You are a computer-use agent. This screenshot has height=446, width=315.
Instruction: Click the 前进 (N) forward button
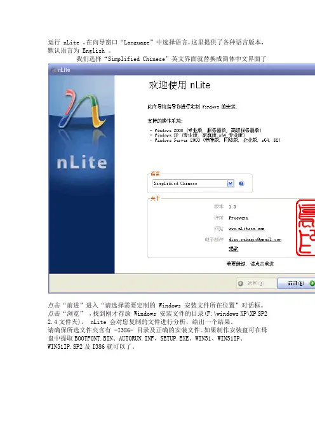pos(296,283)
